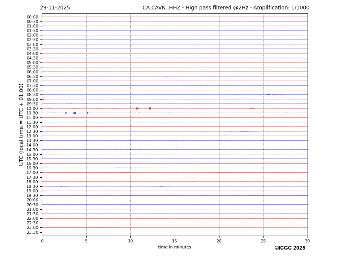
Task: Click the 'time in minutes' axis label
Action: pyautogui.click(x=174, y=247)
